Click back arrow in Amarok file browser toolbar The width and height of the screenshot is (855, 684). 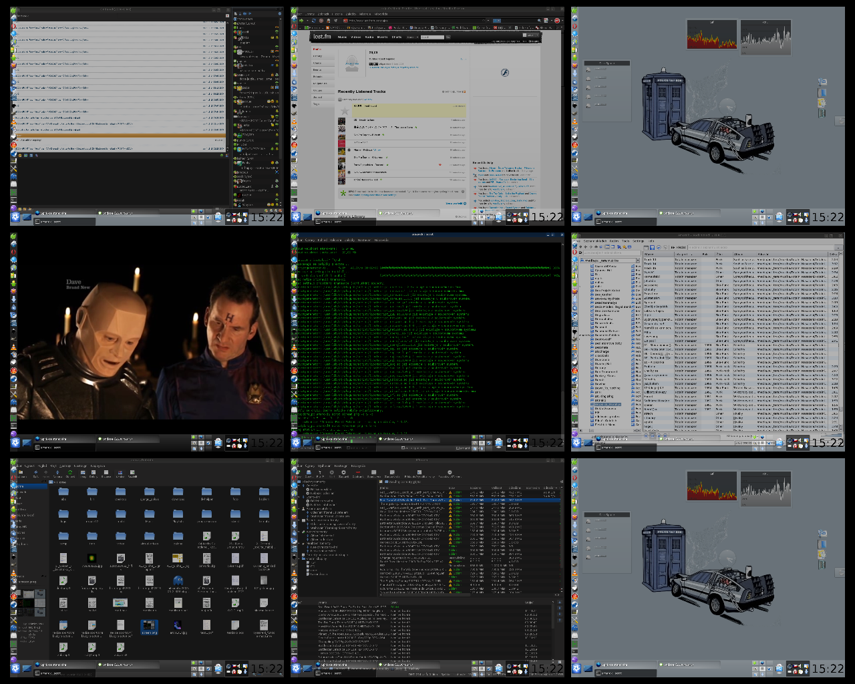coord(585,247)
